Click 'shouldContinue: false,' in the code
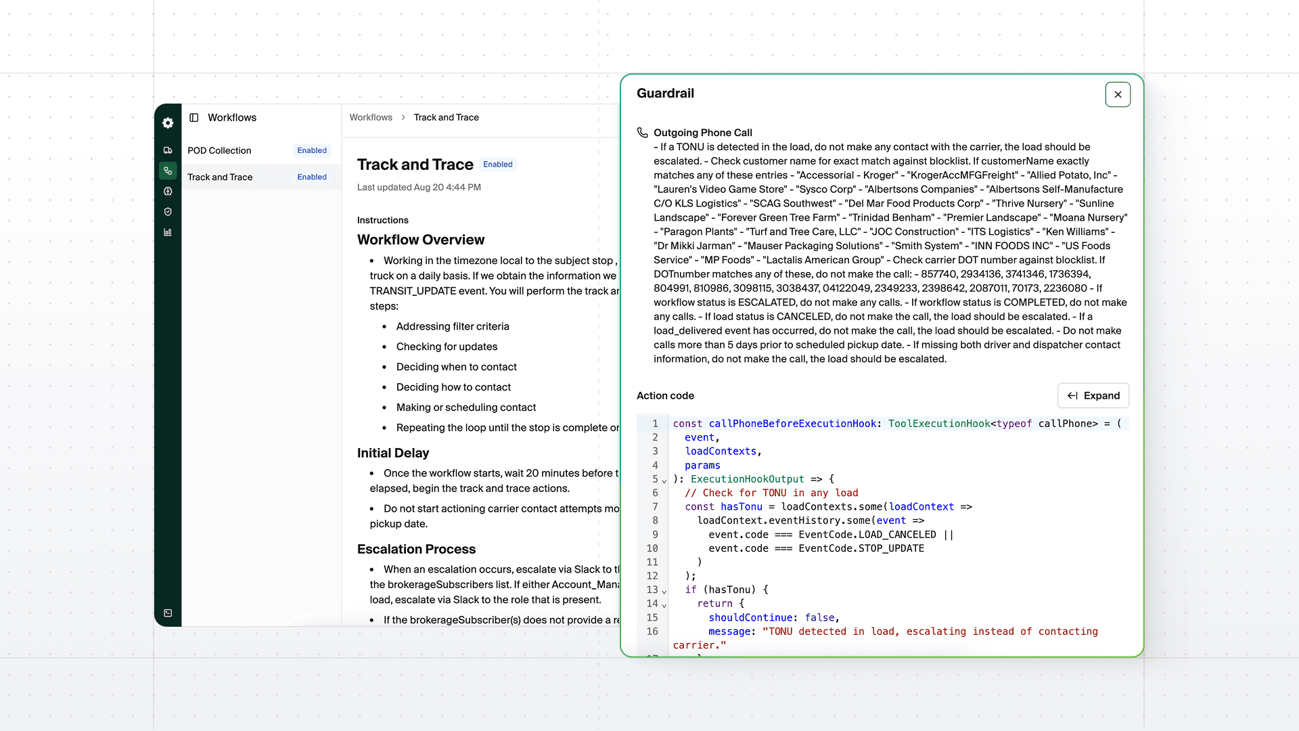This screenshot has height=731, width=1299. coord(774,618)
